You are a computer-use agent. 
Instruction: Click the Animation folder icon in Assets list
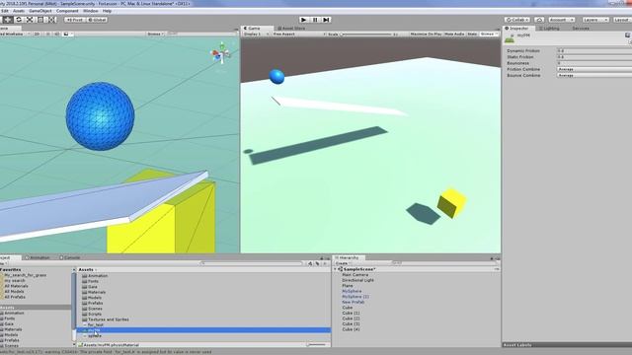point(84,276)
